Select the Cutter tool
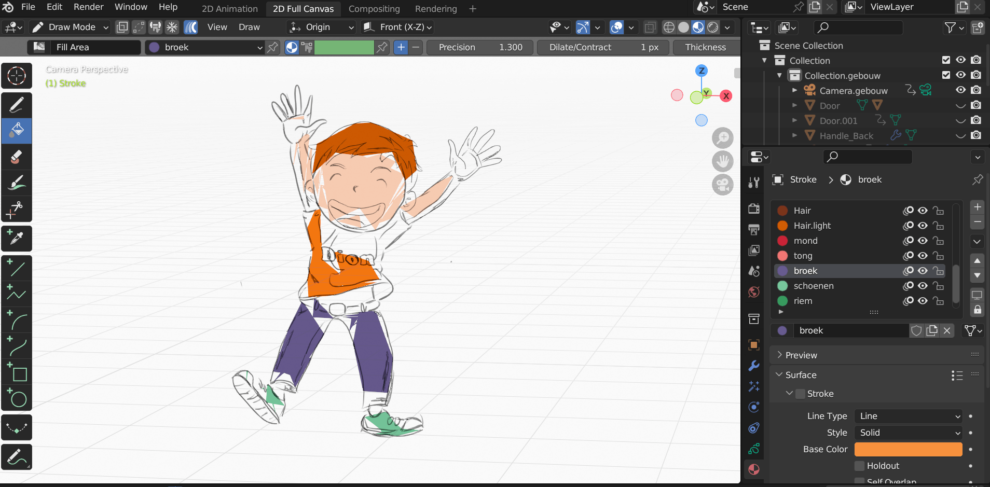Image resolution: width=990 pixels, height=487 pixels. pyautogui.click(x=17, y=209)
